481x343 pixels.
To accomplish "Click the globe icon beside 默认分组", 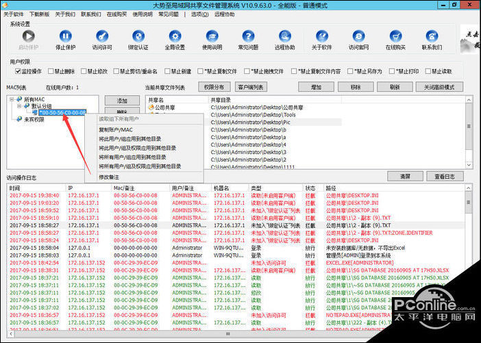I will click(27, 106).
